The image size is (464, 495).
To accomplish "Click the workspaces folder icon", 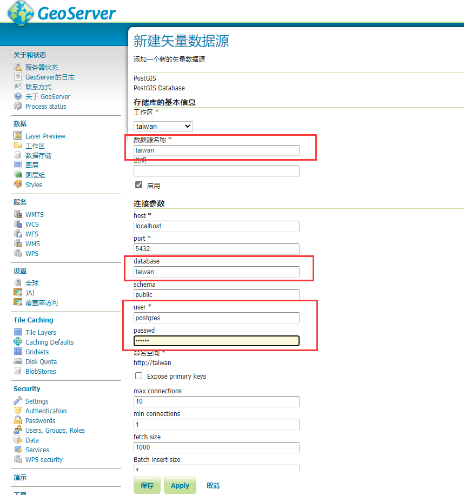I will tap(18, 145).
